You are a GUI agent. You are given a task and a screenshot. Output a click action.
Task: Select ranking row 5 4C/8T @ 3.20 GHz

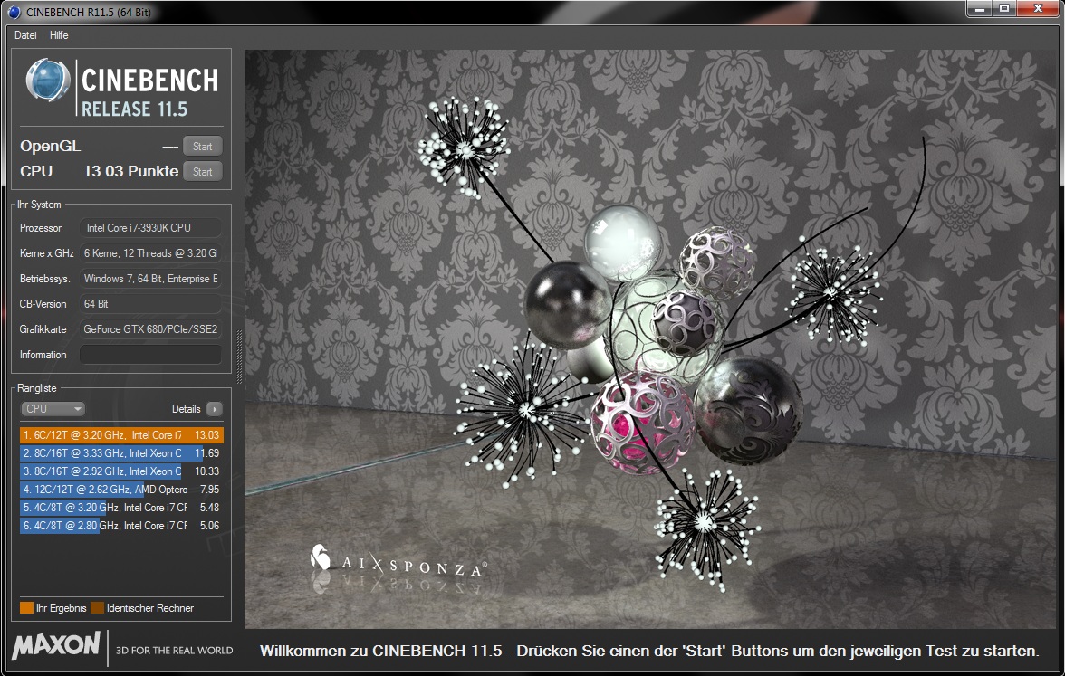coord(121,507)
